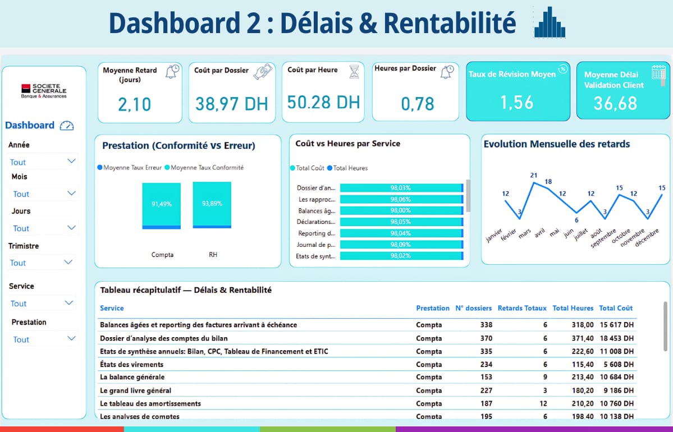Click the mars peak point labeled 21
The width and height of the screenshot is (673, 432).
pyautogui.click(x=533, y=183)
